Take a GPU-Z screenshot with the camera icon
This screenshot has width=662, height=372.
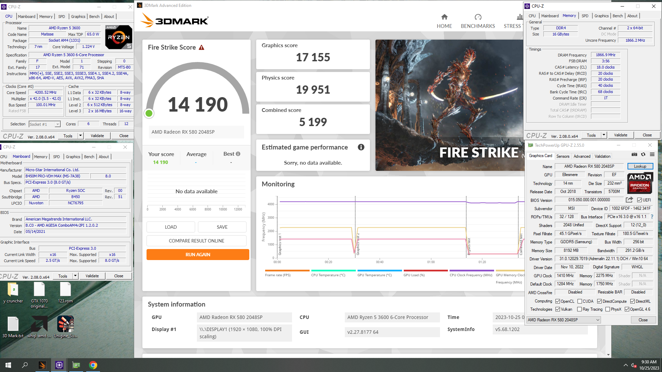pyautogui.click(x=634, y=154)
